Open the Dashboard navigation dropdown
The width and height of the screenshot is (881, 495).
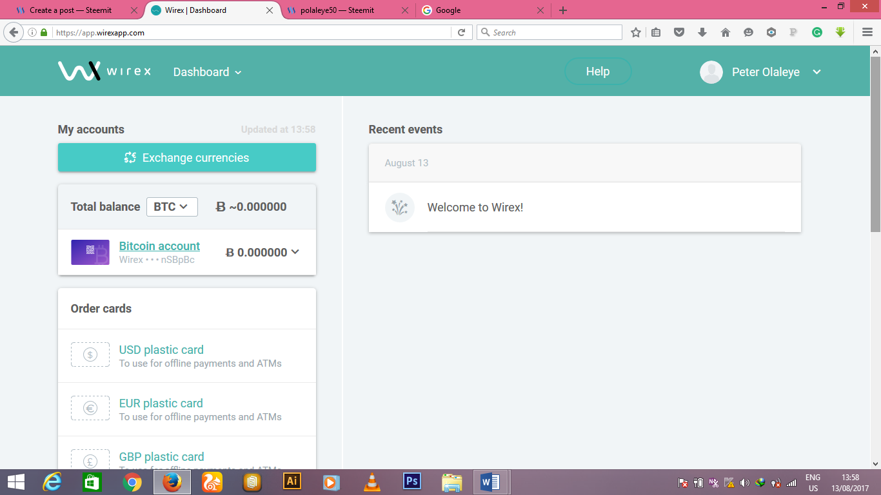pos(207,72)
